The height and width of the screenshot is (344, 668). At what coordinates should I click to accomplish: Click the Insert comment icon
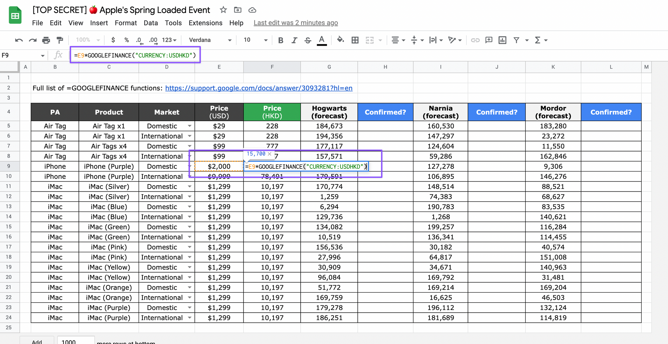click(489, 40)
